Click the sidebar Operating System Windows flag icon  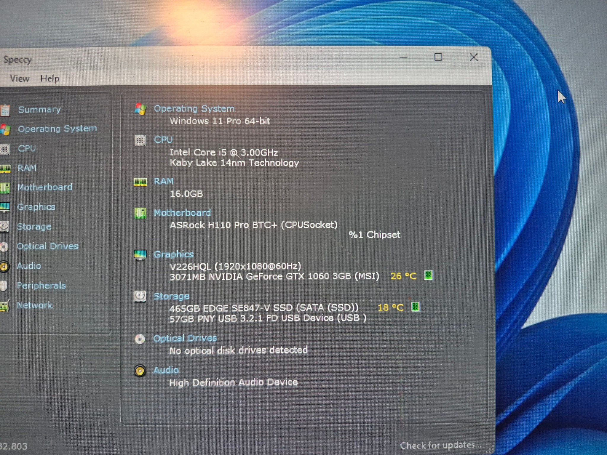tap(5, 129)
